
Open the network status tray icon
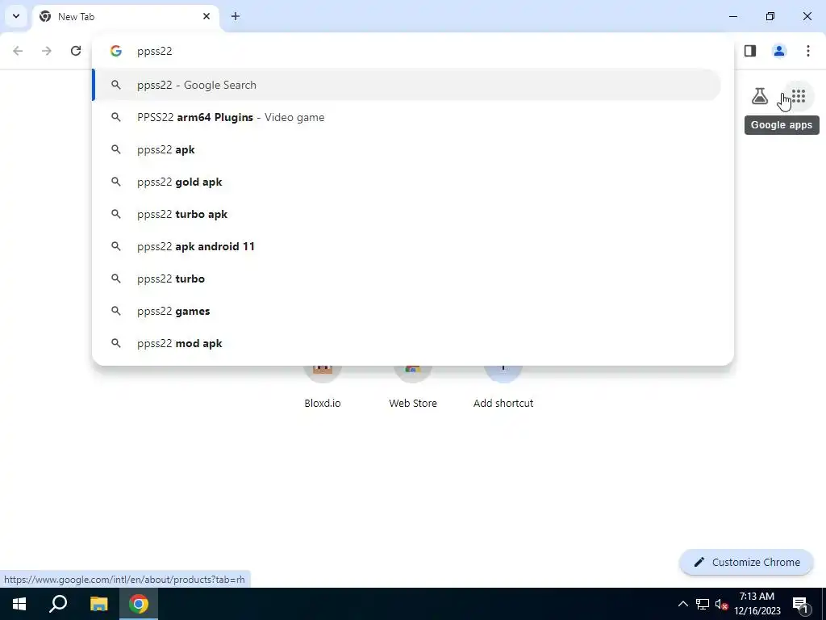tap(703, 604)
